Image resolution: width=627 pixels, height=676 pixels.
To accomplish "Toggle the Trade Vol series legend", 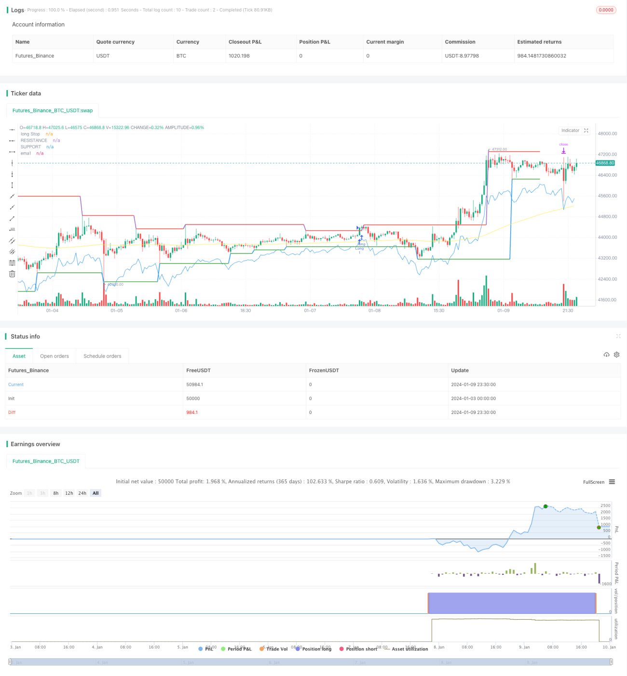I will coord(273,649).
